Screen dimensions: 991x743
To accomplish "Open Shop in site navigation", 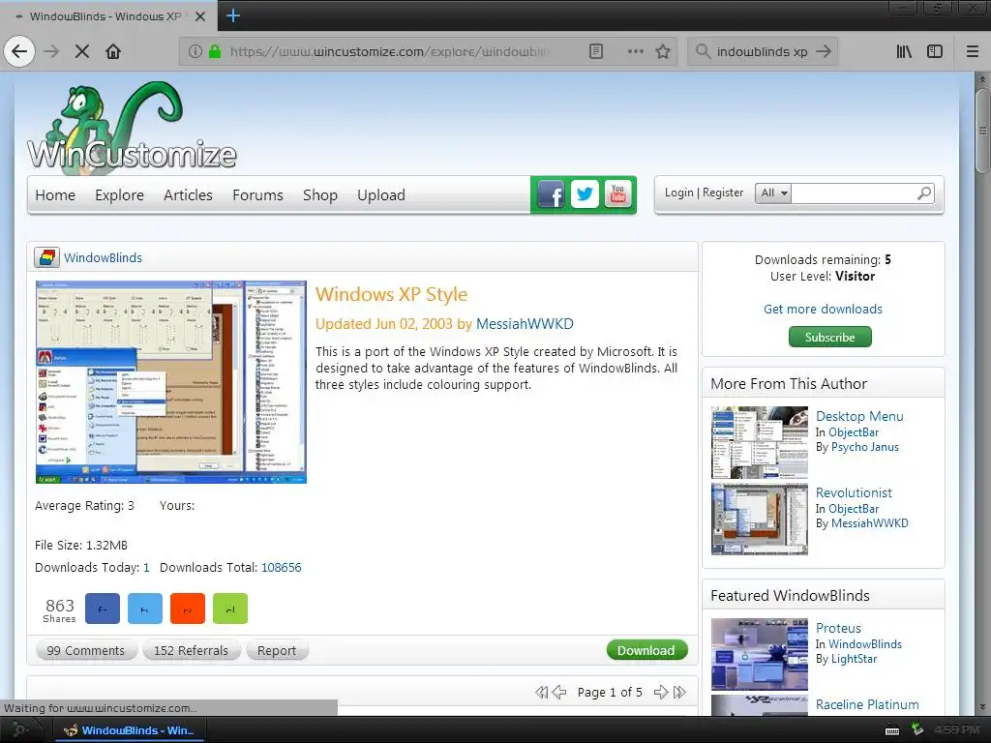I will click(319, 195).
